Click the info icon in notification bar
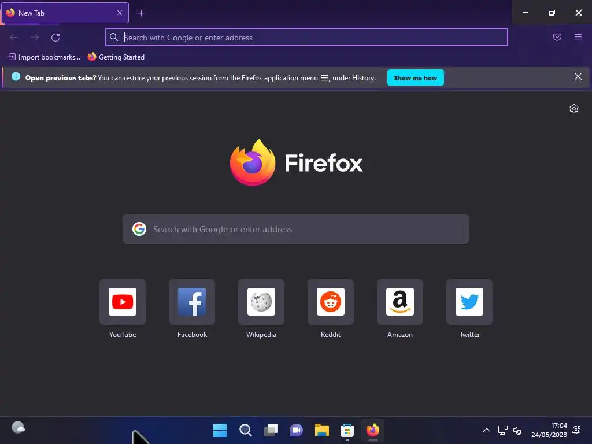The width and height of the screenshot is (592, 444). point(16,77)
